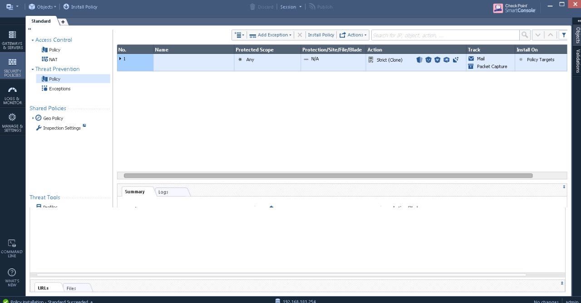581x303 pixels.
Task: Click the rulebase horizontal scrollbar
Action: point(328,176)
